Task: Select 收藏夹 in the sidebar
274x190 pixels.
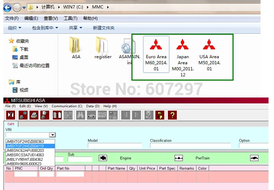Action: [x=19, y=41]
